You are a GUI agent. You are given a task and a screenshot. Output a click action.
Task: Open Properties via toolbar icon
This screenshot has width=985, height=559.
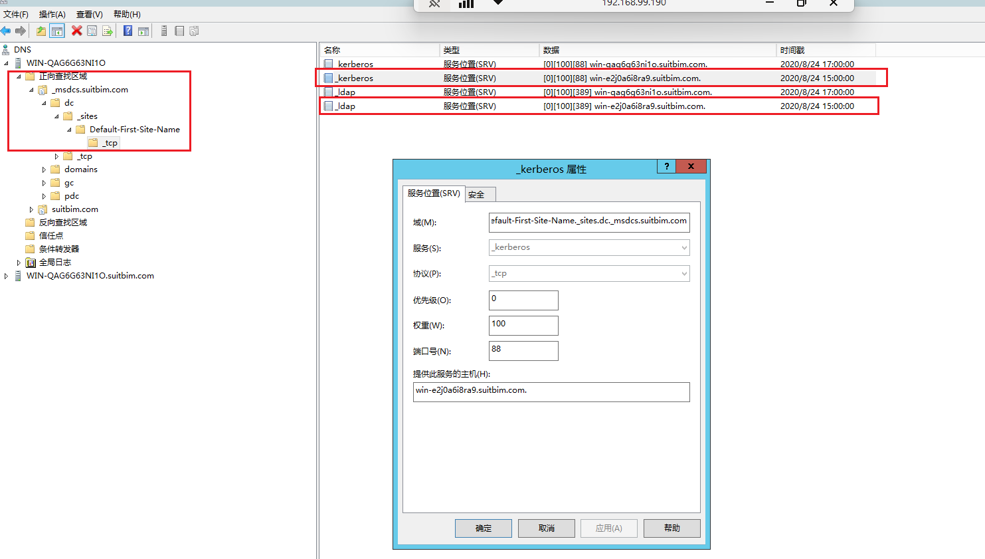[92, 31]
